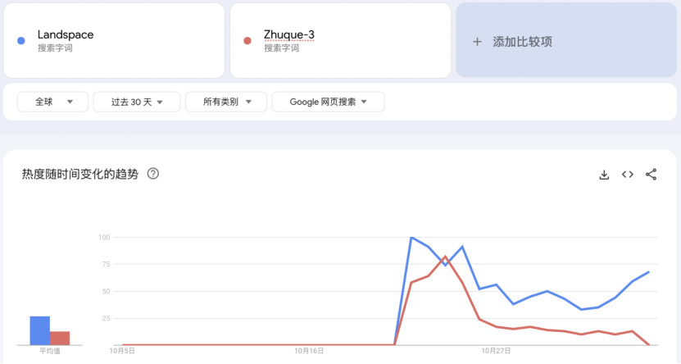Expand the 过去 30 天 time range dropdown
The width and height of the screenshot is (681, 364).
136,102
